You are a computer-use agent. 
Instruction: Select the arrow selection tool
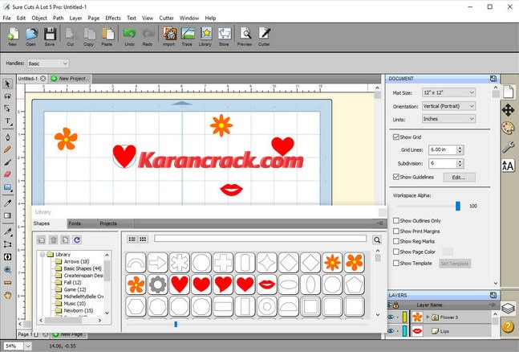[x=7, y=84]
